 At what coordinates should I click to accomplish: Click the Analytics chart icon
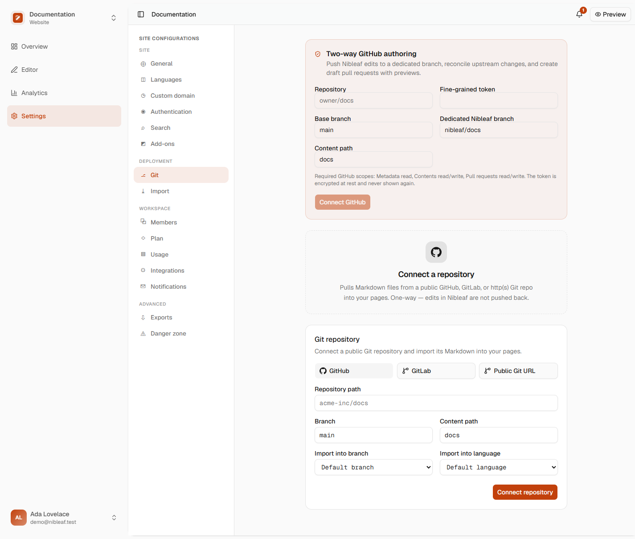[14, 93]
